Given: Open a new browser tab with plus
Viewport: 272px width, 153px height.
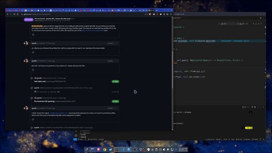Looking at the screenshot, I should point(157,10).
